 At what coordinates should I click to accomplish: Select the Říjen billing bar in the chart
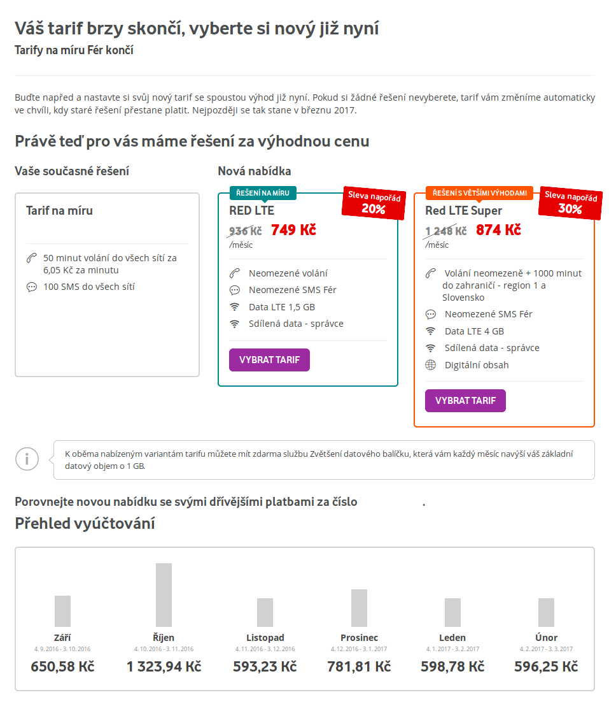coord(164,595)
